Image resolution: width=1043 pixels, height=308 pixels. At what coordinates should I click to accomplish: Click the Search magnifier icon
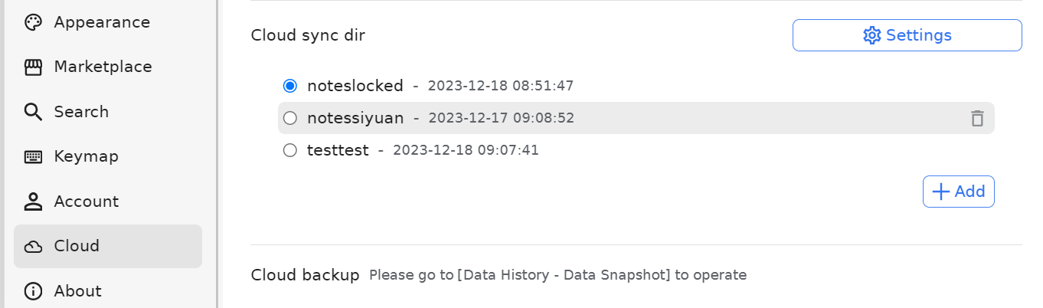click(x=33, y=112)
